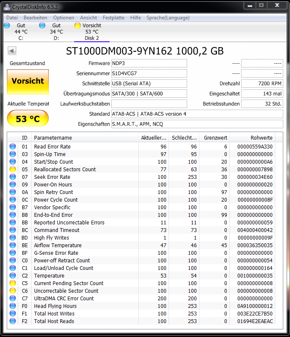Viewport: 290px width, 337px height.
Task: Click blue status icon for Read Error Rate
Action: tap(13, 146)
